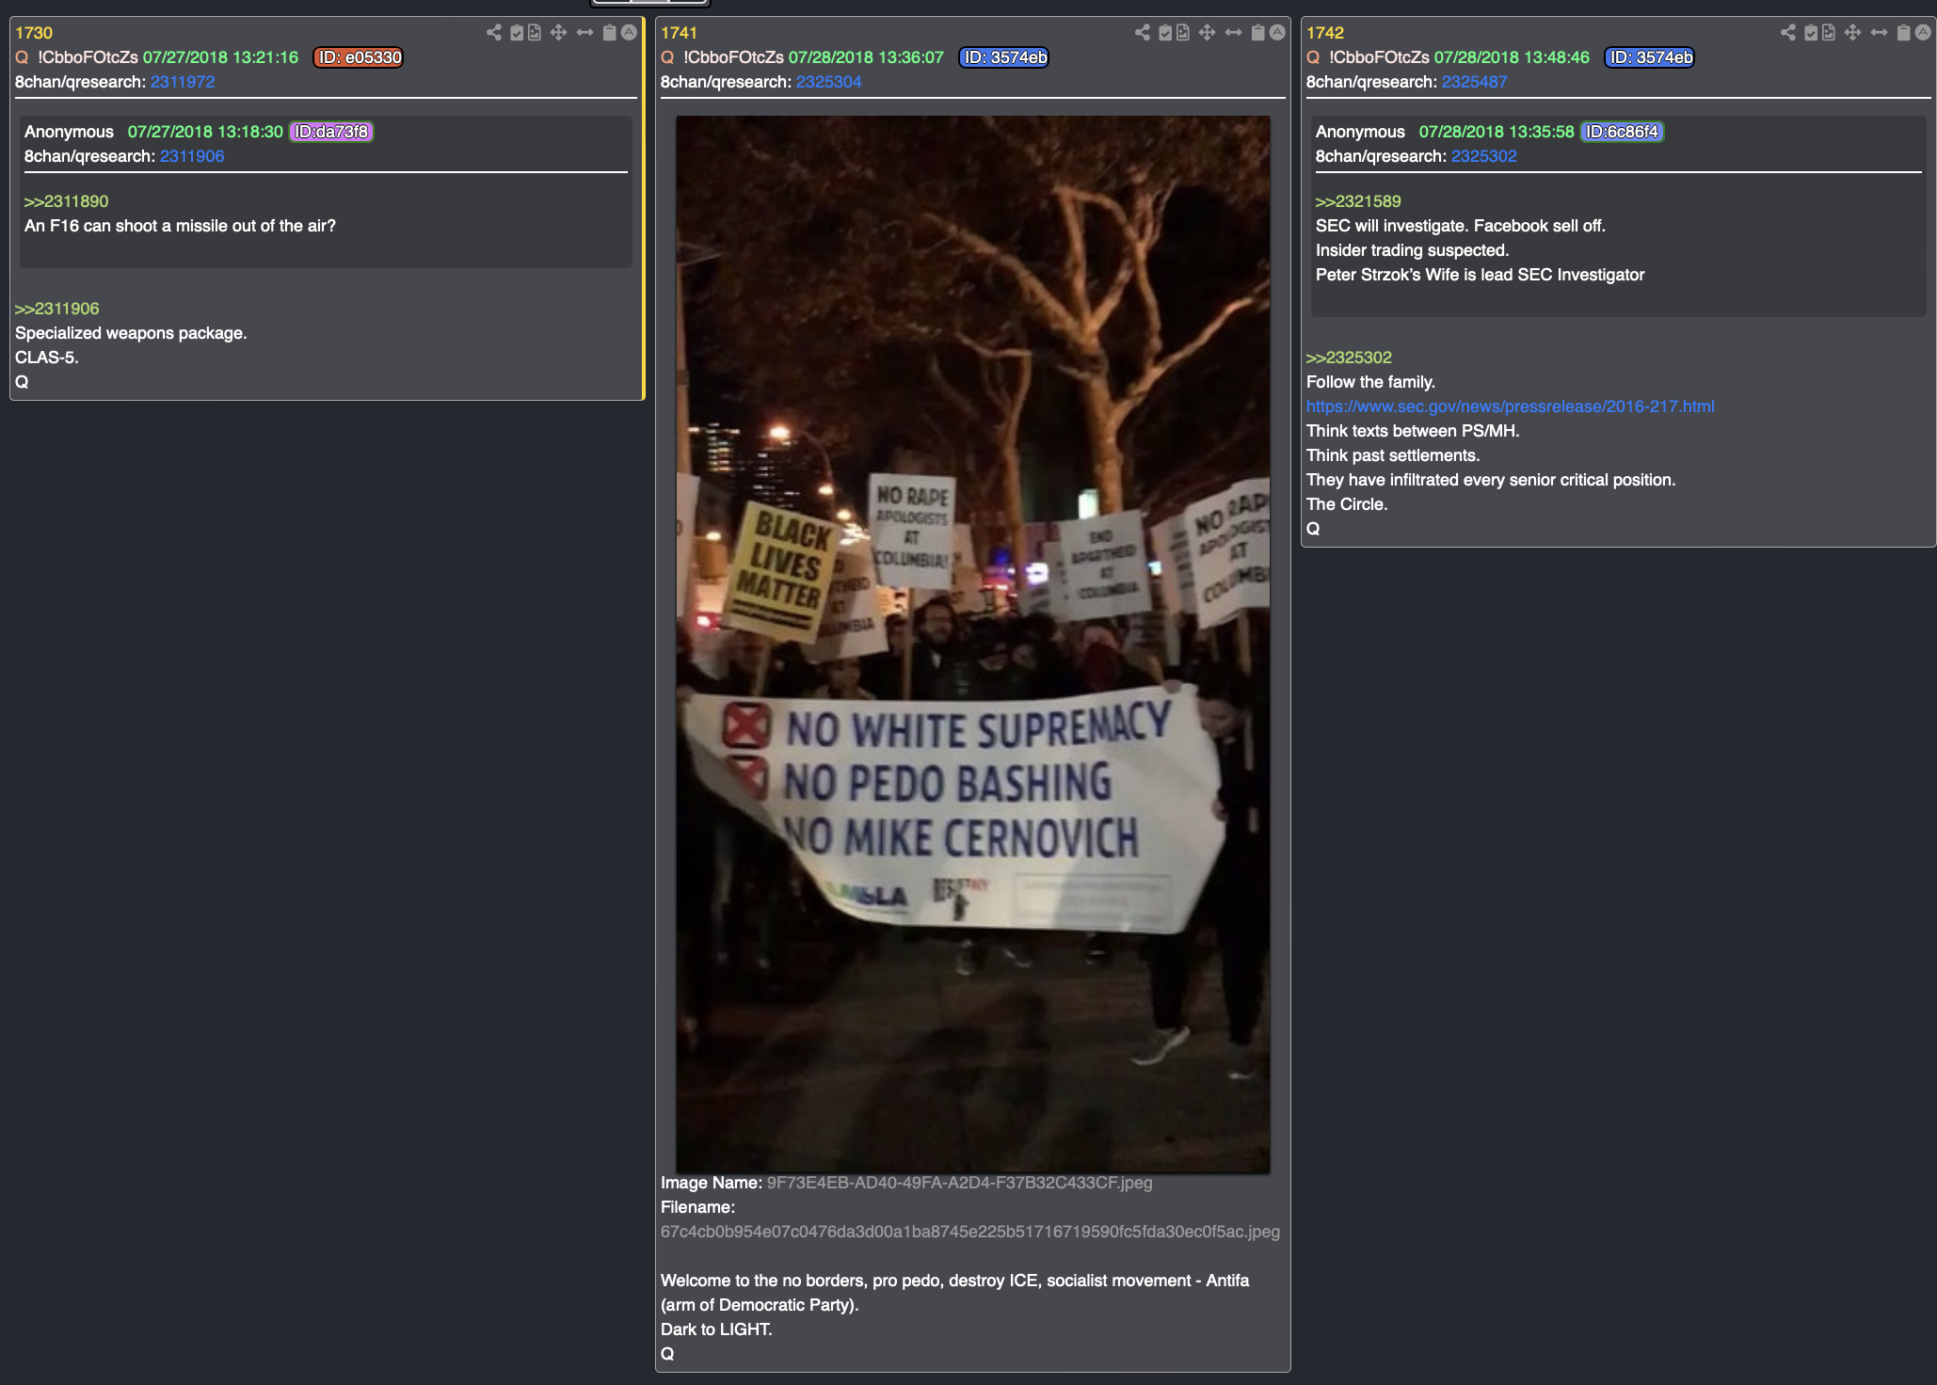
Task: Select the ID: e05330 badge
Action: click(360, 57)
